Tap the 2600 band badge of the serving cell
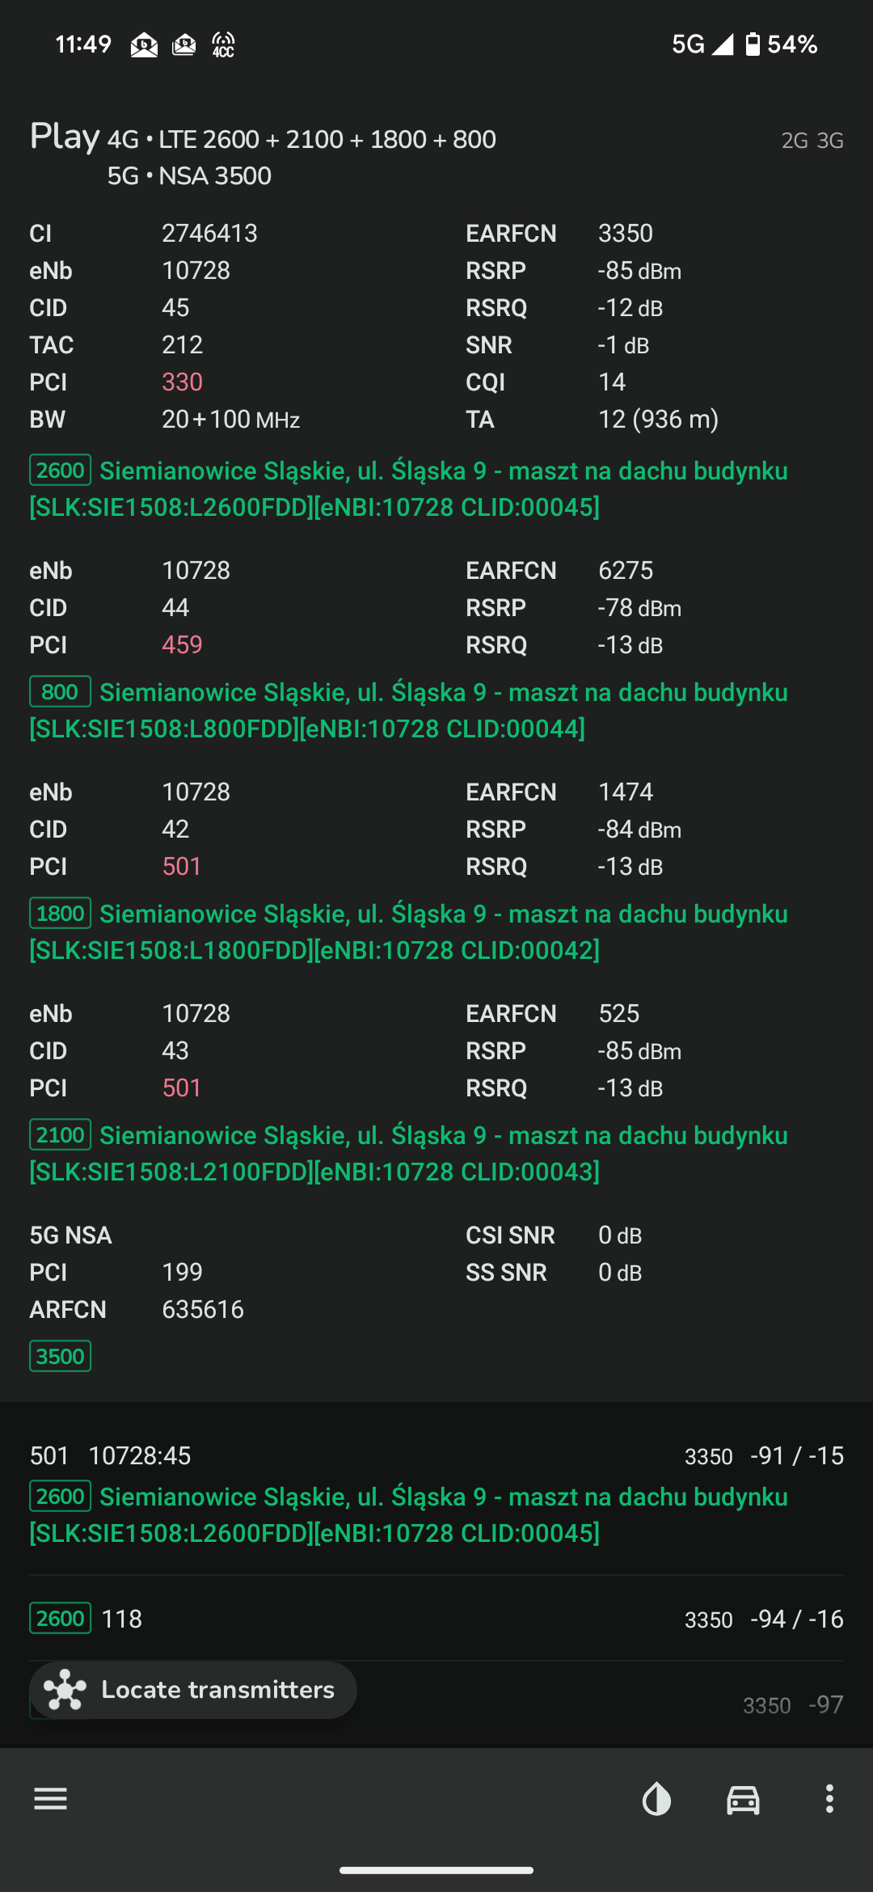Viewport: 873px width, 1892px height. pyautogui.click(x=61, y=471)
